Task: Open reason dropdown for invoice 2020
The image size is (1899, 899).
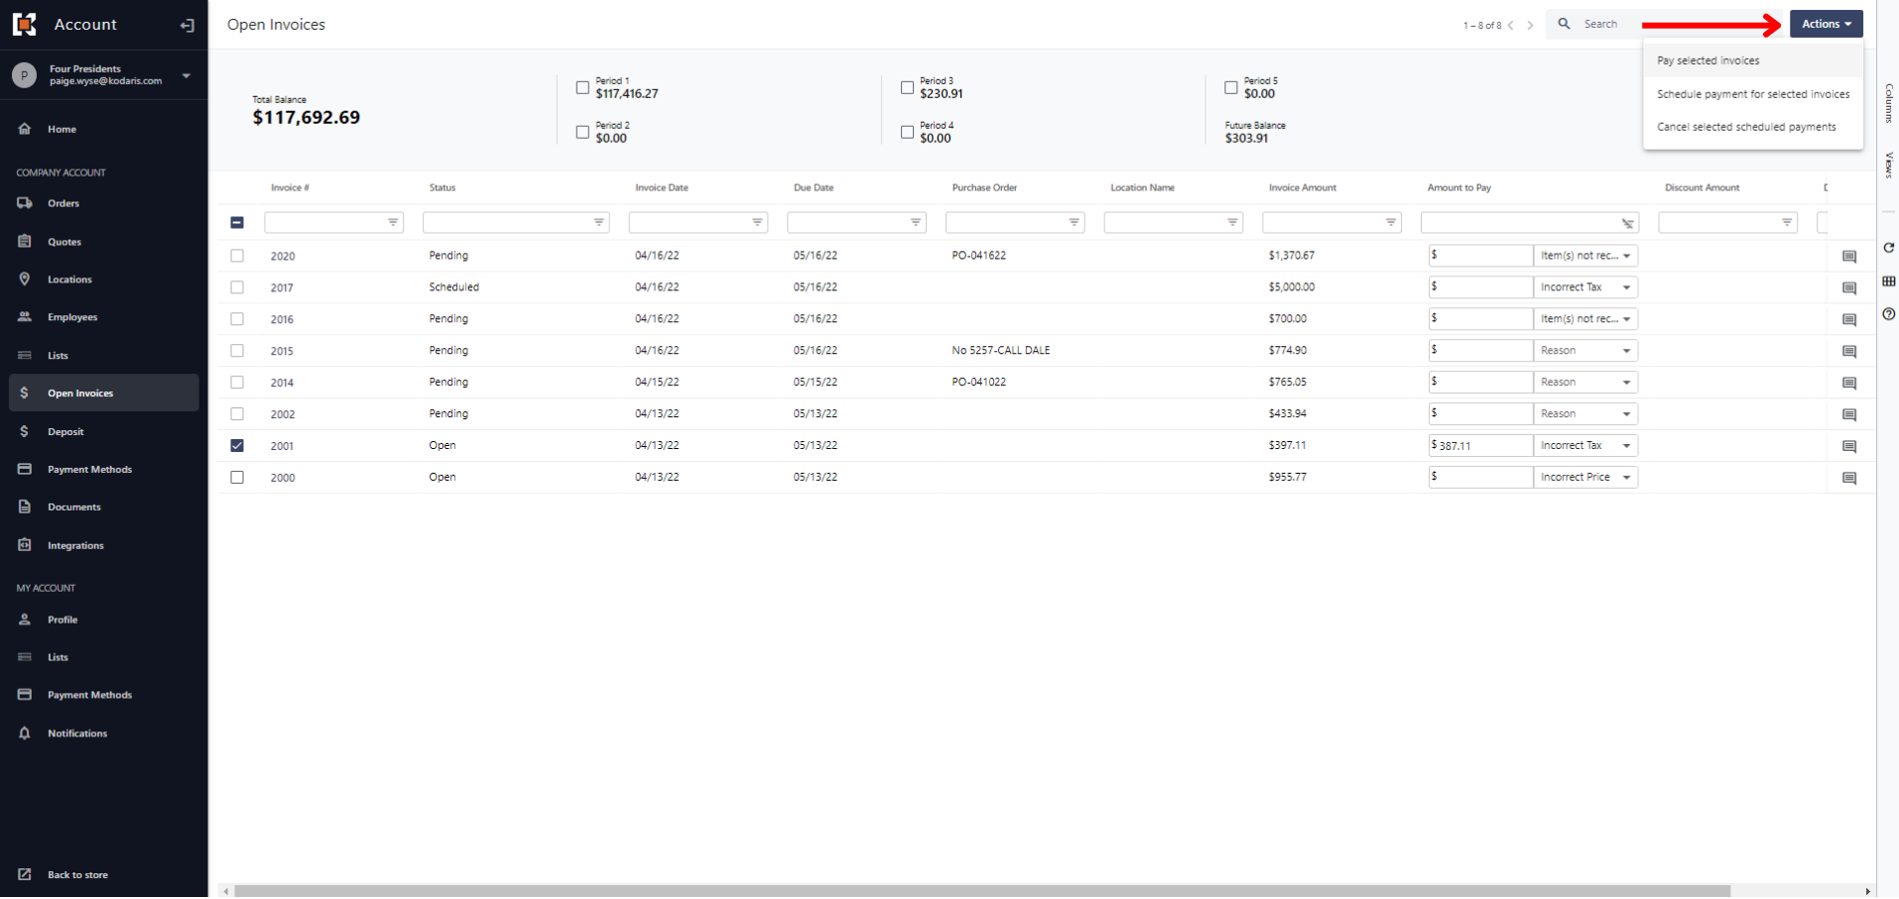Action: pyautogui.click(x=1585, y=256)
